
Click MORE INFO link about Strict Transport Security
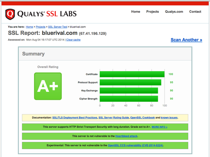tap(159, 127)
